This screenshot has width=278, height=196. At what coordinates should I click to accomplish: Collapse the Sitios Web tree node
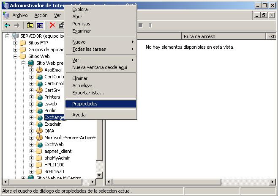[16, 56]
